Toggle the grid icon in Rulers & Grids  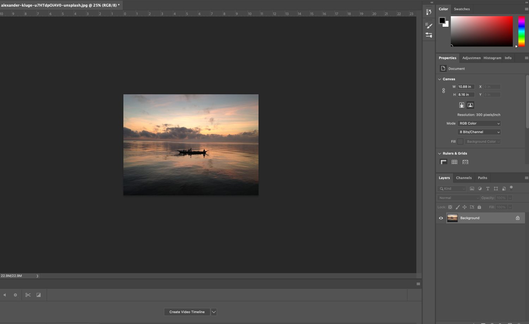(x=455, y=162)
